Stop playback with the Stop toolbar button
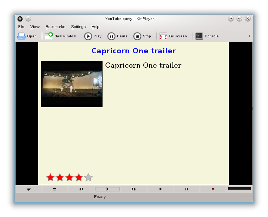Image resolution: width=268 pixels, height=217 pixels. pos(142,36)
